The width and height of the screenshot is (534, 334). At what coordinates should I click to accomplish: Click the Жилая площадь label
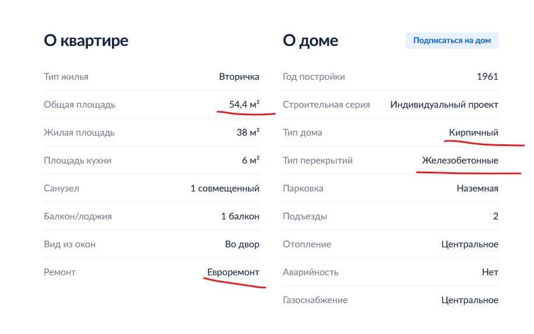(x=79, y=133)
